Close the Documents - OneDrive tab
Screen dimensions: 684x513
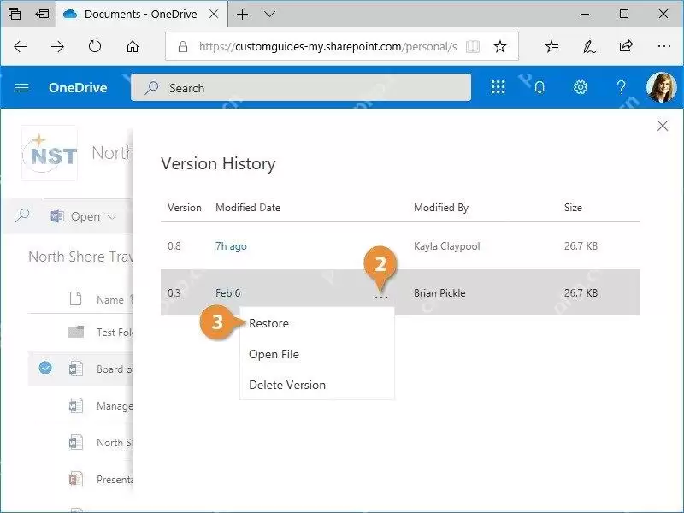coord(214,15)
